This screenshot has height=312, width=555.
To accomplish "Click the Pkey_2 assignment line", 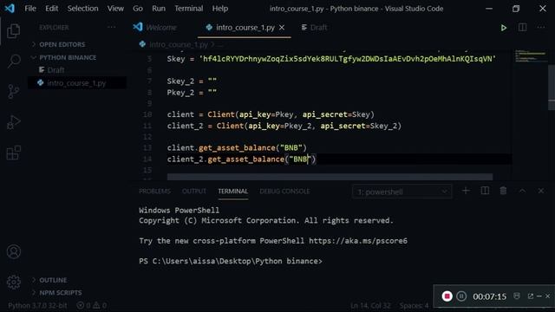I will point(192,93).
